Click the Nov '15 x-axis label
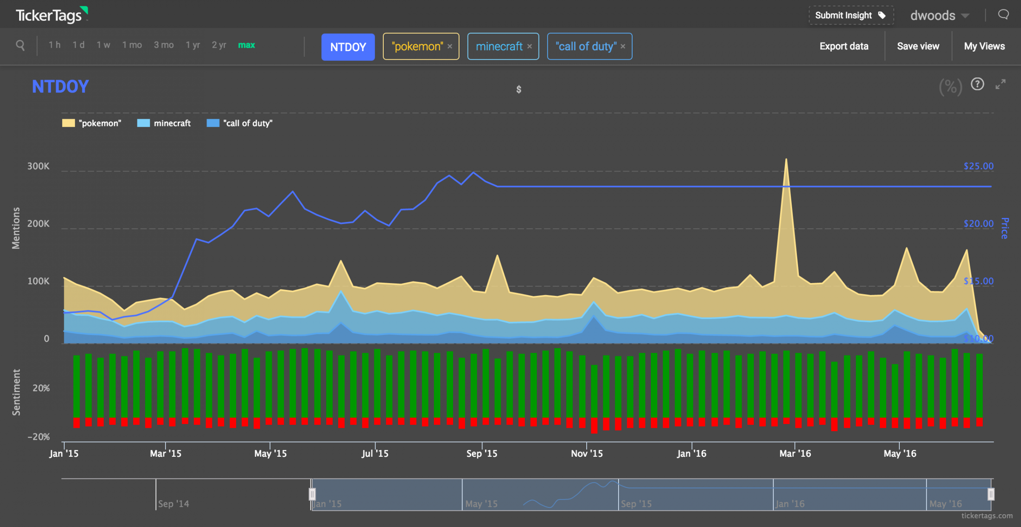Screen dimensions: 1021x527 pyautogui.click(x=587, y=454)
